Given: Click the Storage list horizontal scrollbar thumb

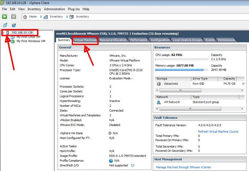Looking at the screenshot, I should click(181, 90).
